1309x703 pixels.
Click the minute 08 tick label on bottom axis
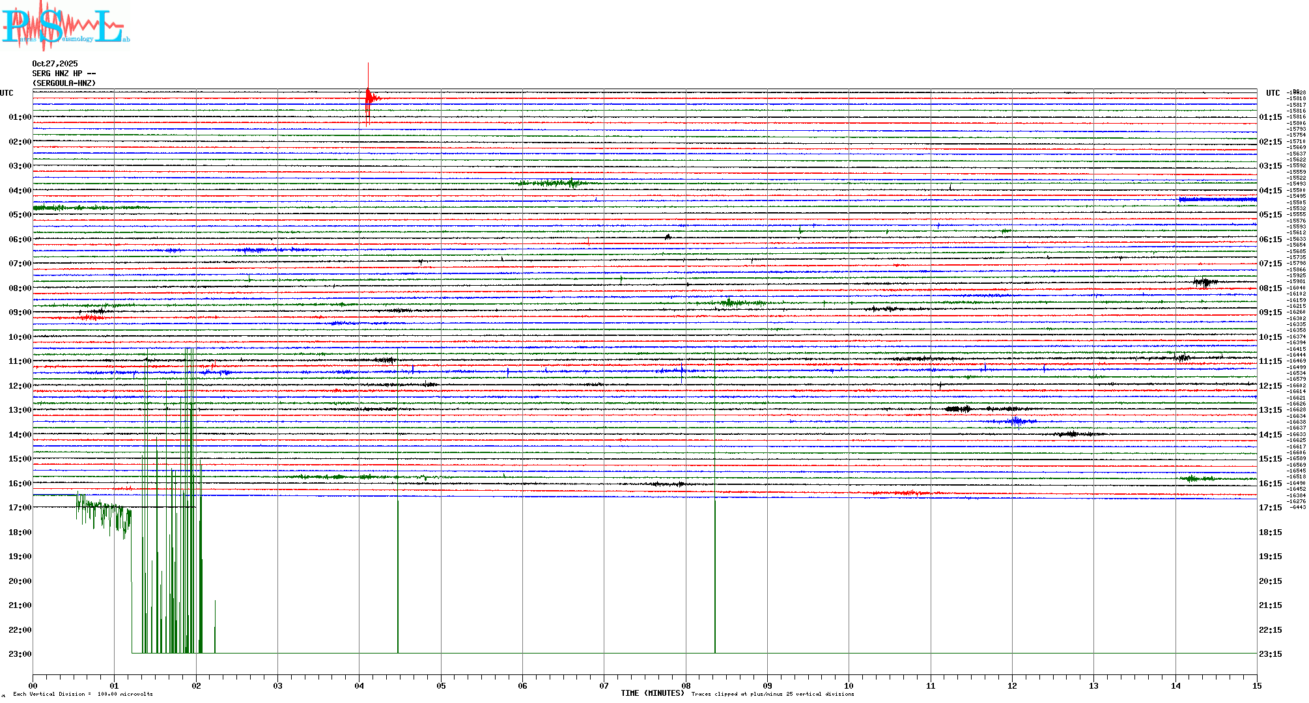point(686,685)
